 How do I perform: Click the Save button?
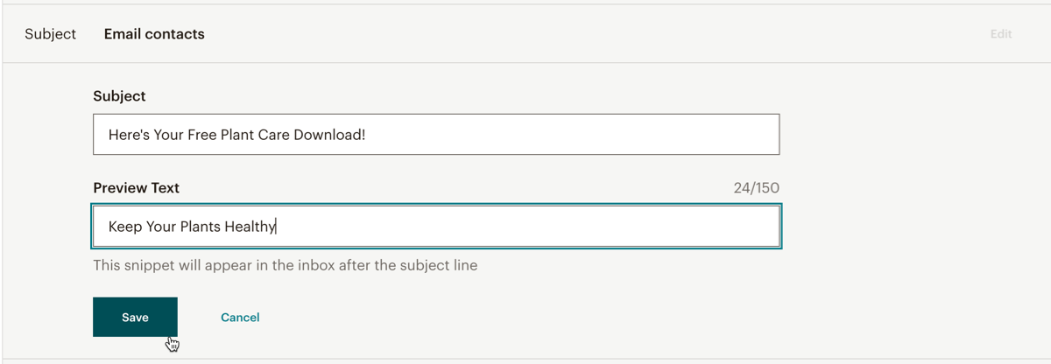click(x=135, y=317)
